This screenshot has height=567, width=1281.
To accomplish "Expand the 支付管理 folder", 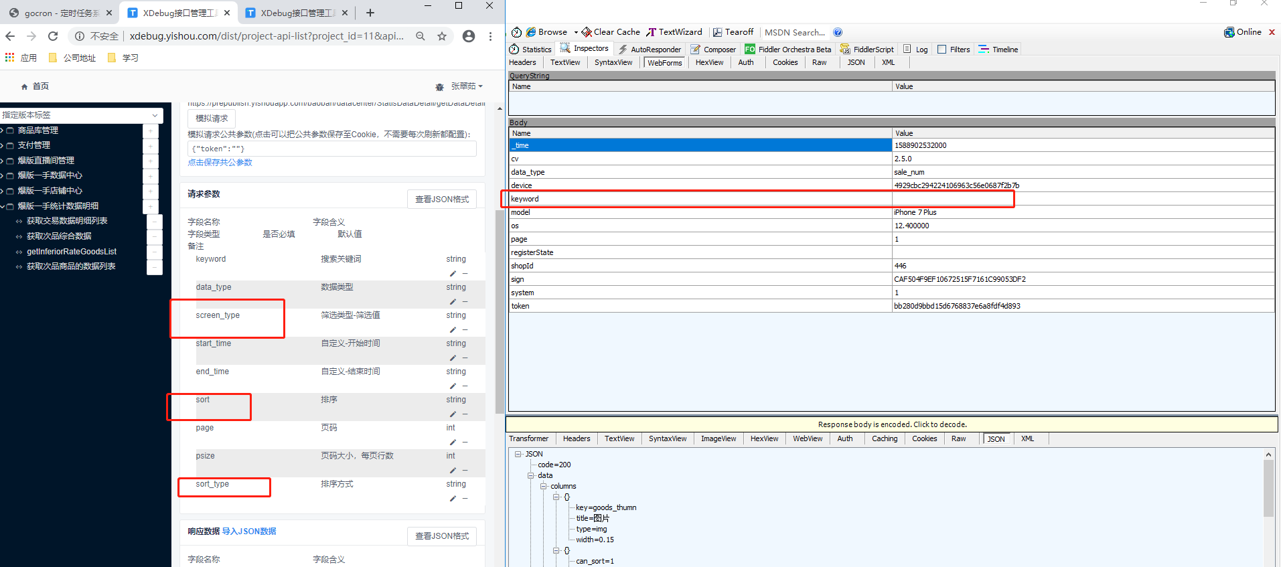I will coord(3,145).
